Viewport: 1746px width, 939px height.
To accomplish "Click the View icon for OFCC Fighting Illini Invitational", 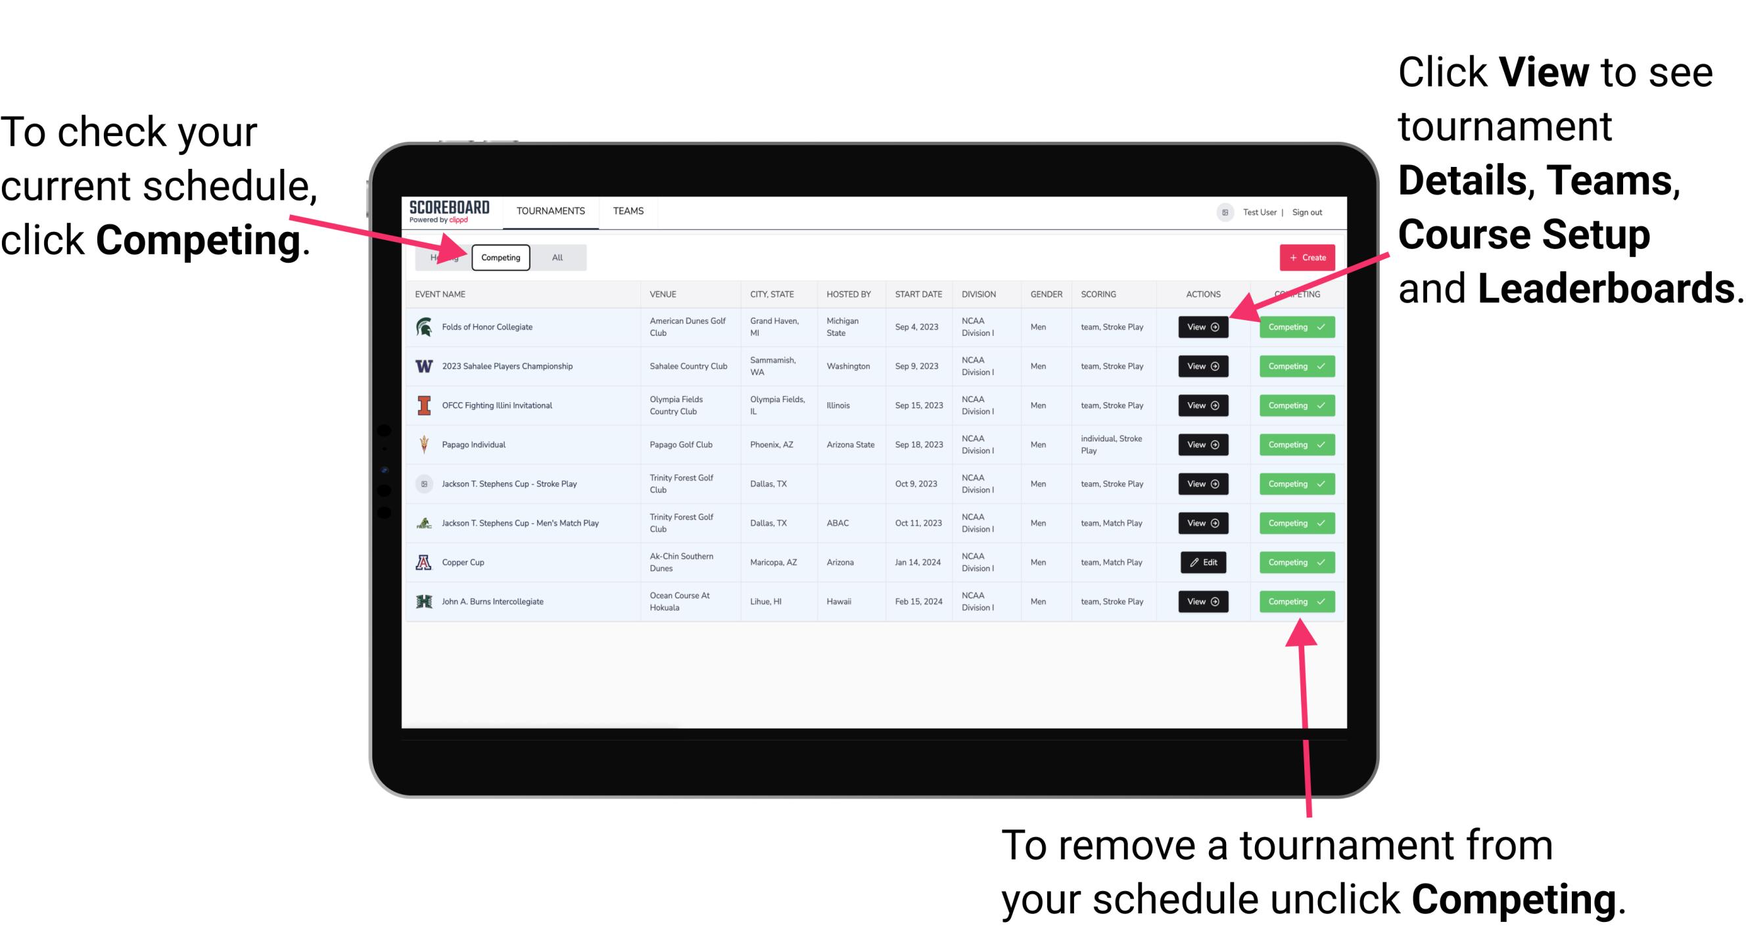I will (1202, 406).
